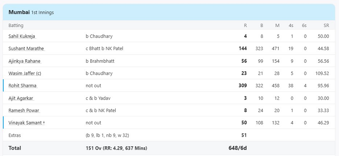The height and width of the screenshot is (156, 339).
Task: Click the 648/6d total score
Action: pos(238,148)
